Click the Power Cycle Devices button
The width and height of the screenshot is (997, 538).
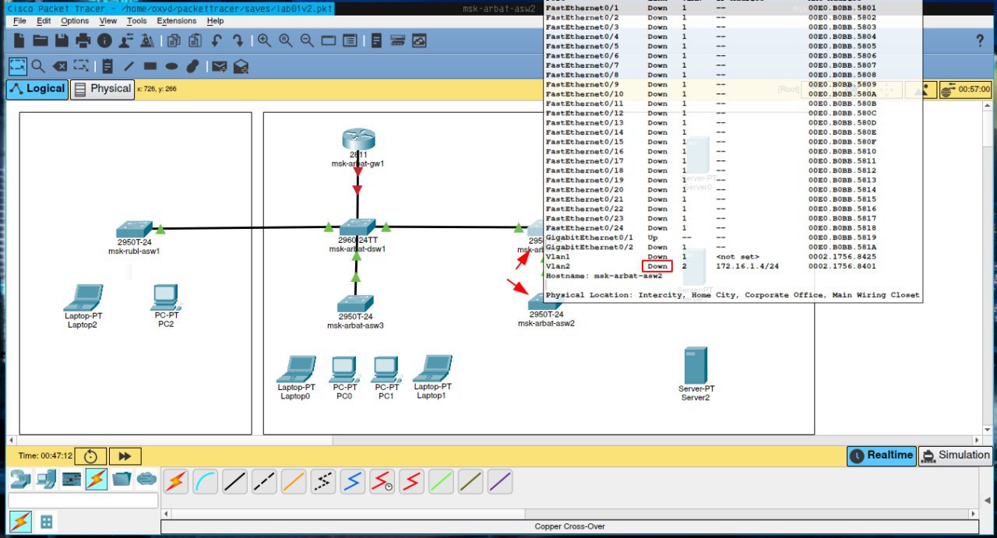(91, 456)
